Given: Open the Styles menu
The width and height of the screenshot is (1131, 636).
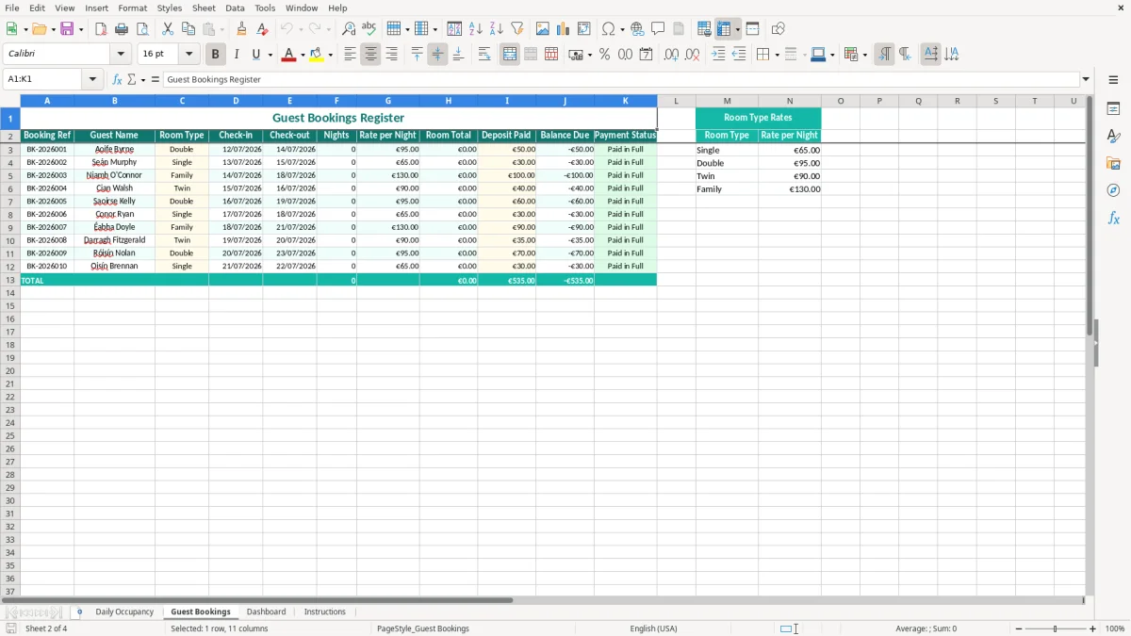Looking at the screenshot, I should [x=170, y=8].
